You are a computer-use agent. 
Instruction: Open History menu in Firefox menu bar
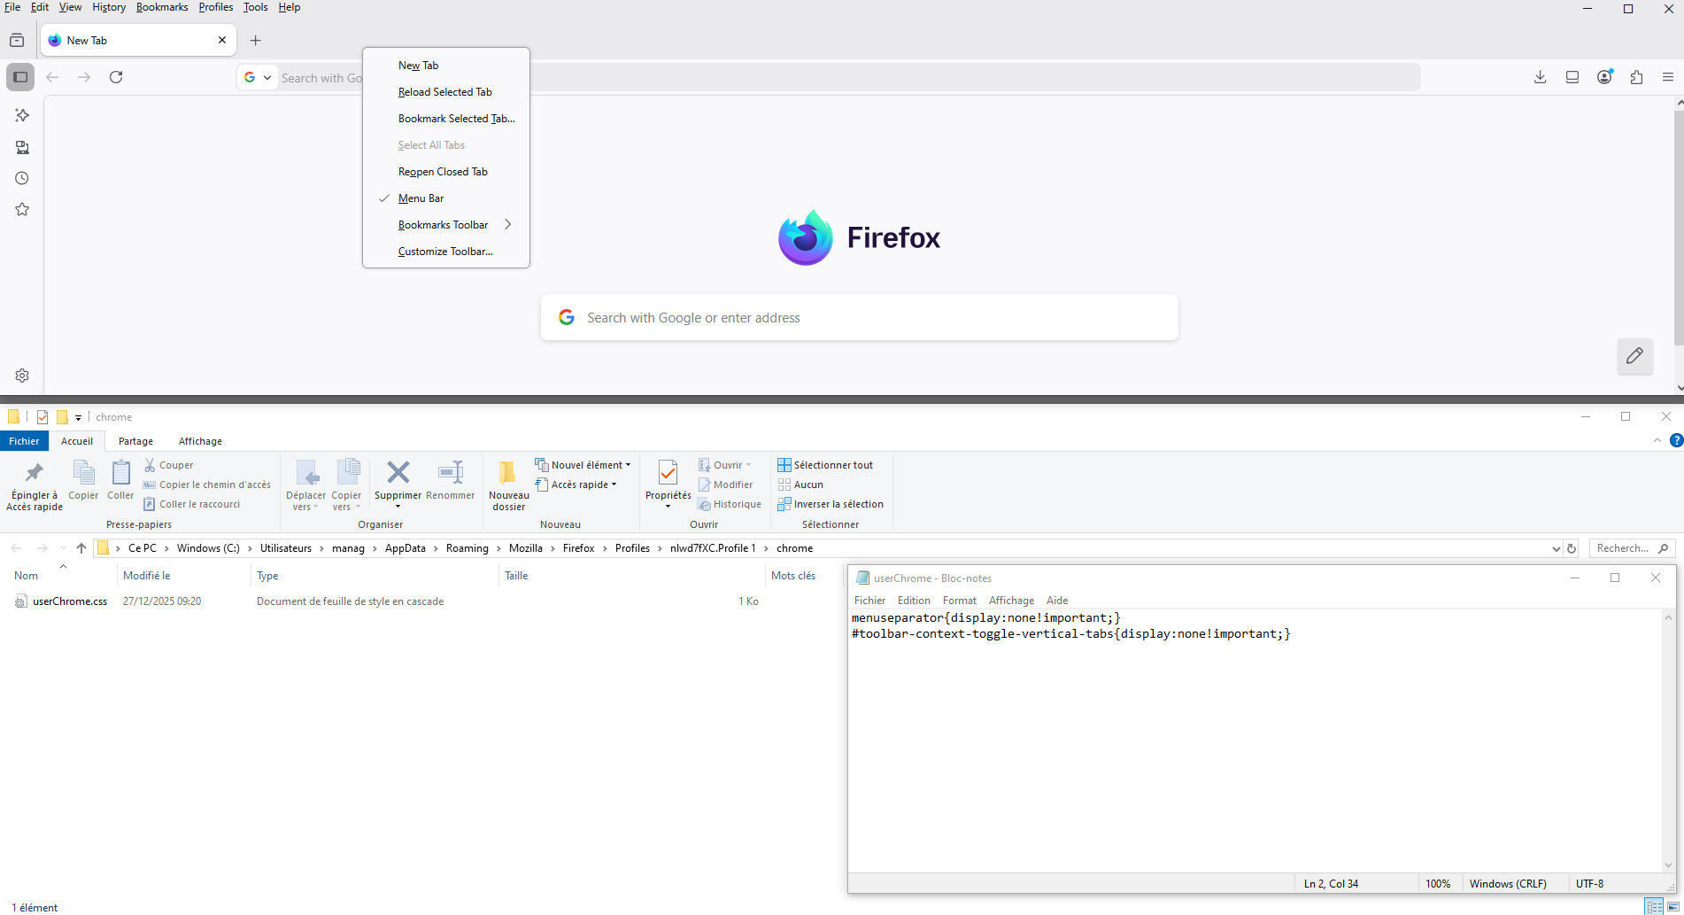coord(109,7)
